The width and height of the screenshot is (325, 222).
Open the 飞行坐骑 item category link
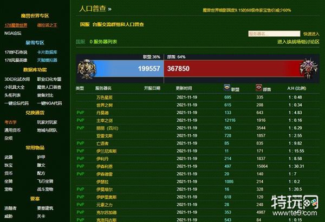pos(45,181)
